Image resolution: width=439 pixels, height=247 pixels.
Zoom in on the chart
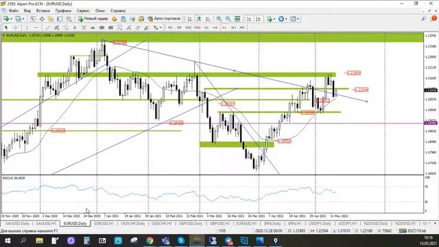point(219,19)
